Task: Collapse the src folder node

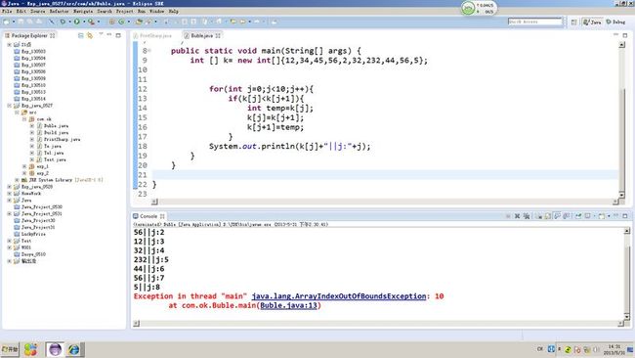Action: click(17, 112)
